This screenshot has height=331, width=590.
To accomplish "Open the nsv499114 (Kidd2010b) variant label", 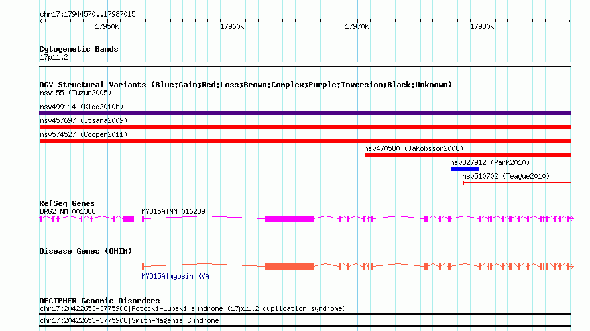I will tap(82, 107).
